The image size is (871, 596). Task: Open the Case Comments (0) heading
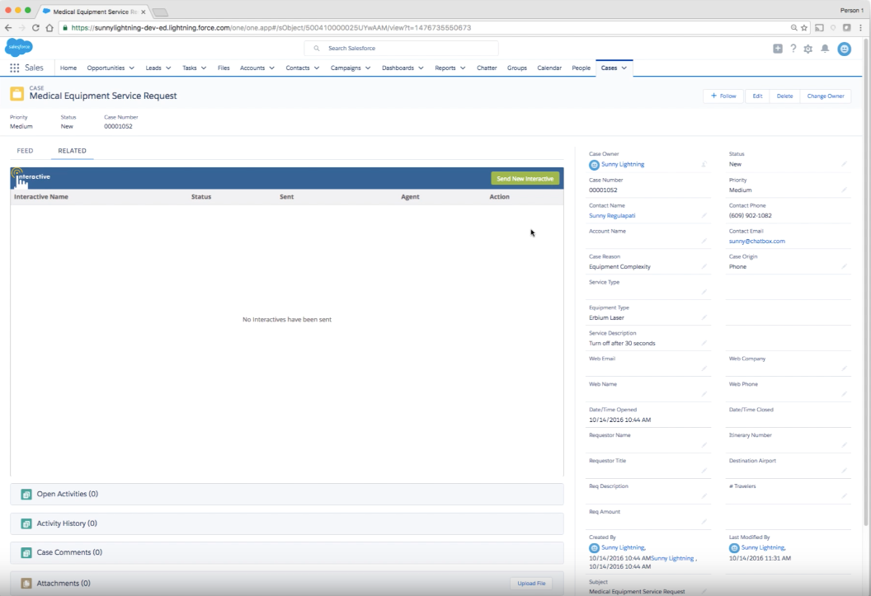69,552
